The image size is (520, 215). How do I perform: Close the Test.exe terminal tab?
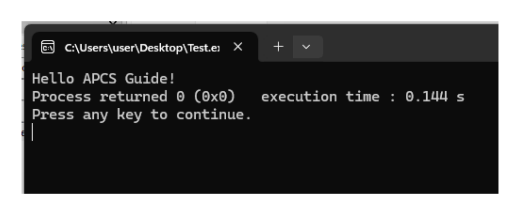pyautogui.click(x=238, y=47)
